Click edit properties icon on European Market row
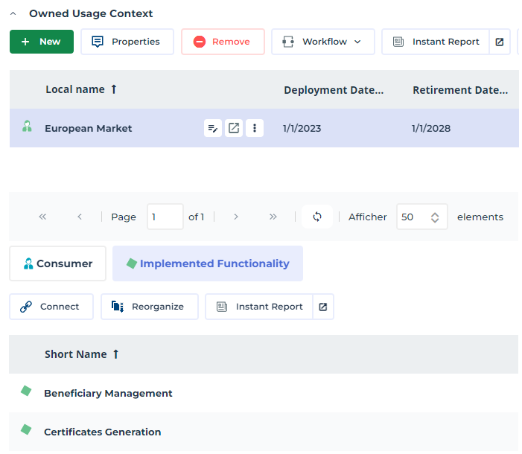The width and height of the screenshot is (522, 454). tap(213, 128)
